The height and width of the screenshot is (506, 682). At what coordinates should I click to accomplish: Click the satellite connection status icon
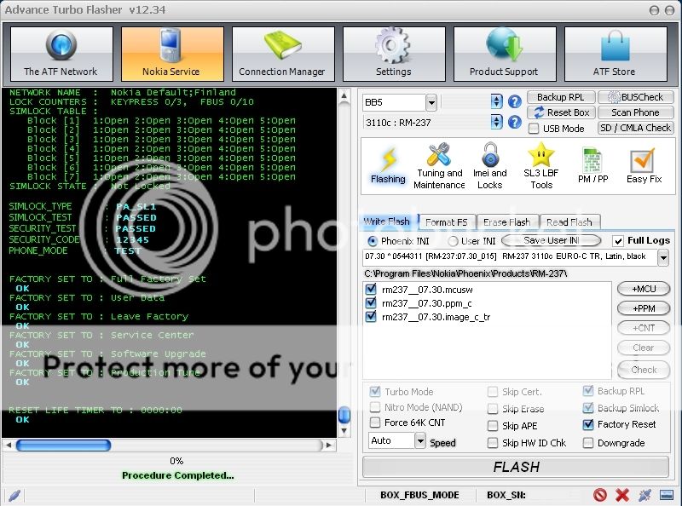[x=644, y=495]
